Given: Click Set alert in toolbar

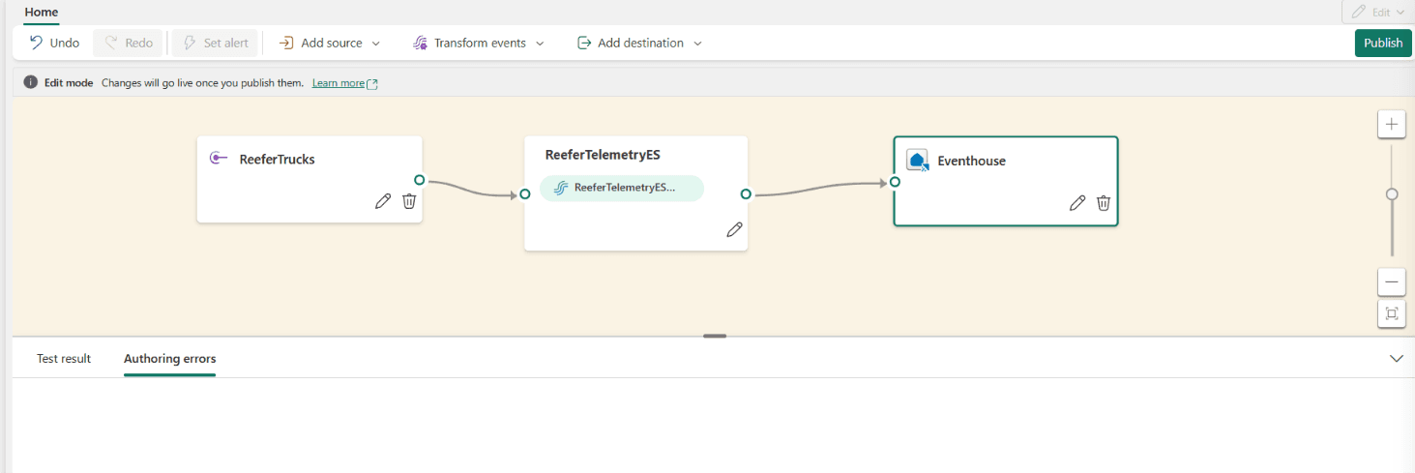Looking at the screenshot, I should point(215,43).
